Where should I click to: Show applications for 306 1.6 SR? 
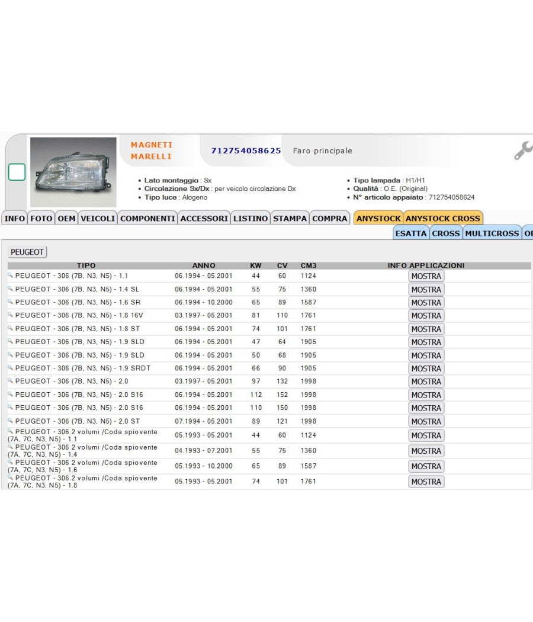click(x=426, y=303)
